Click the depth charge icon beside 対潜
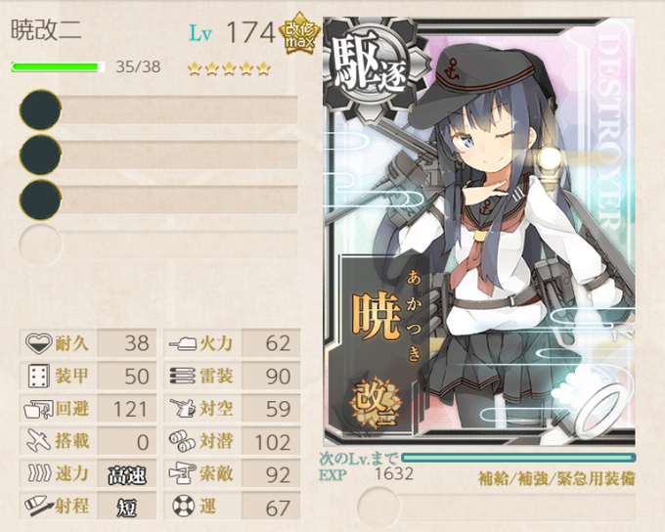Viewport: 665px width, 532px height. 183,441
